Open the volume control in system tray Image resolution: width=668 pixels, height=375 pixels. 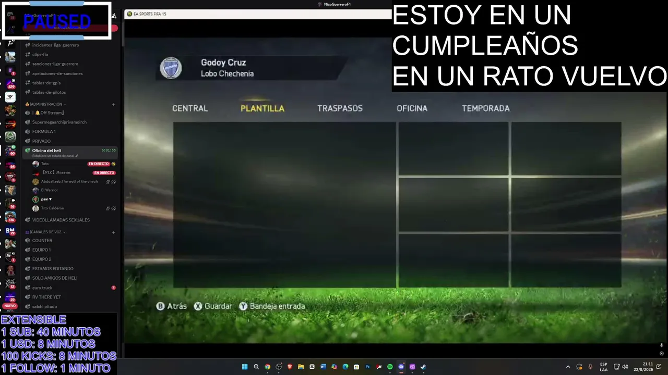pyautogui.click(x=625, y=367)
